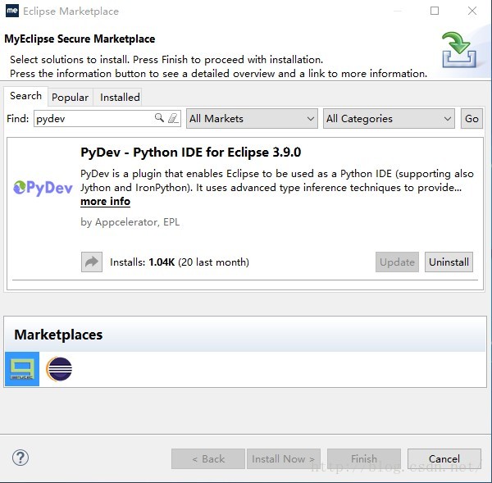The width and height of the screenshot is (492, 483).
Task: Click the search magnifier icon in Find field
Action: 159,118
